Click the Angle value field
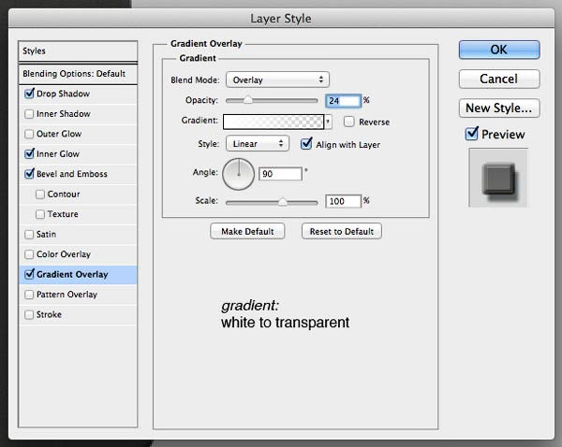Viewport: 562px width, 447px height. 280,174
